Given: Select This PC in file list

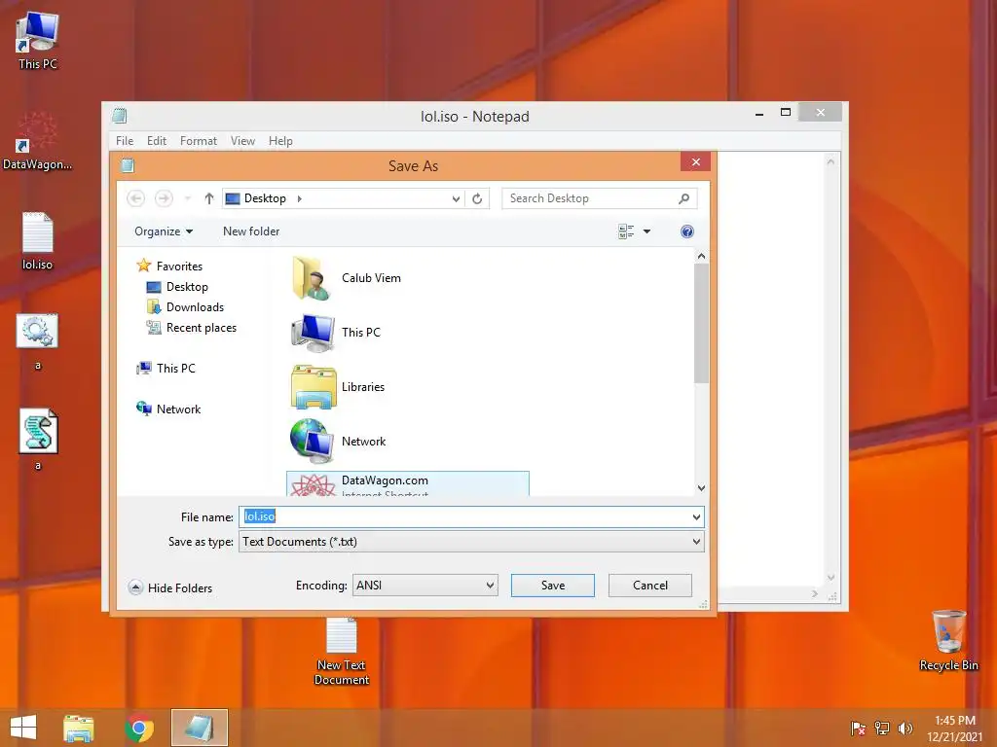Looking at the screenshot, I should pyautogui.click(x=360, y=333).
